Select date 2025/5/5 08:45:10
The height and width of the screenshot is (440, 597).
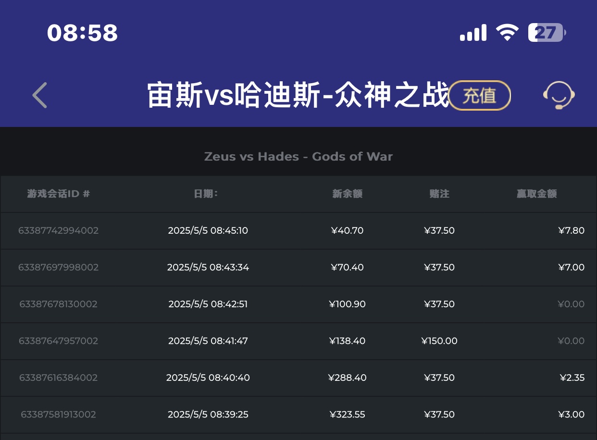point(208,230)
